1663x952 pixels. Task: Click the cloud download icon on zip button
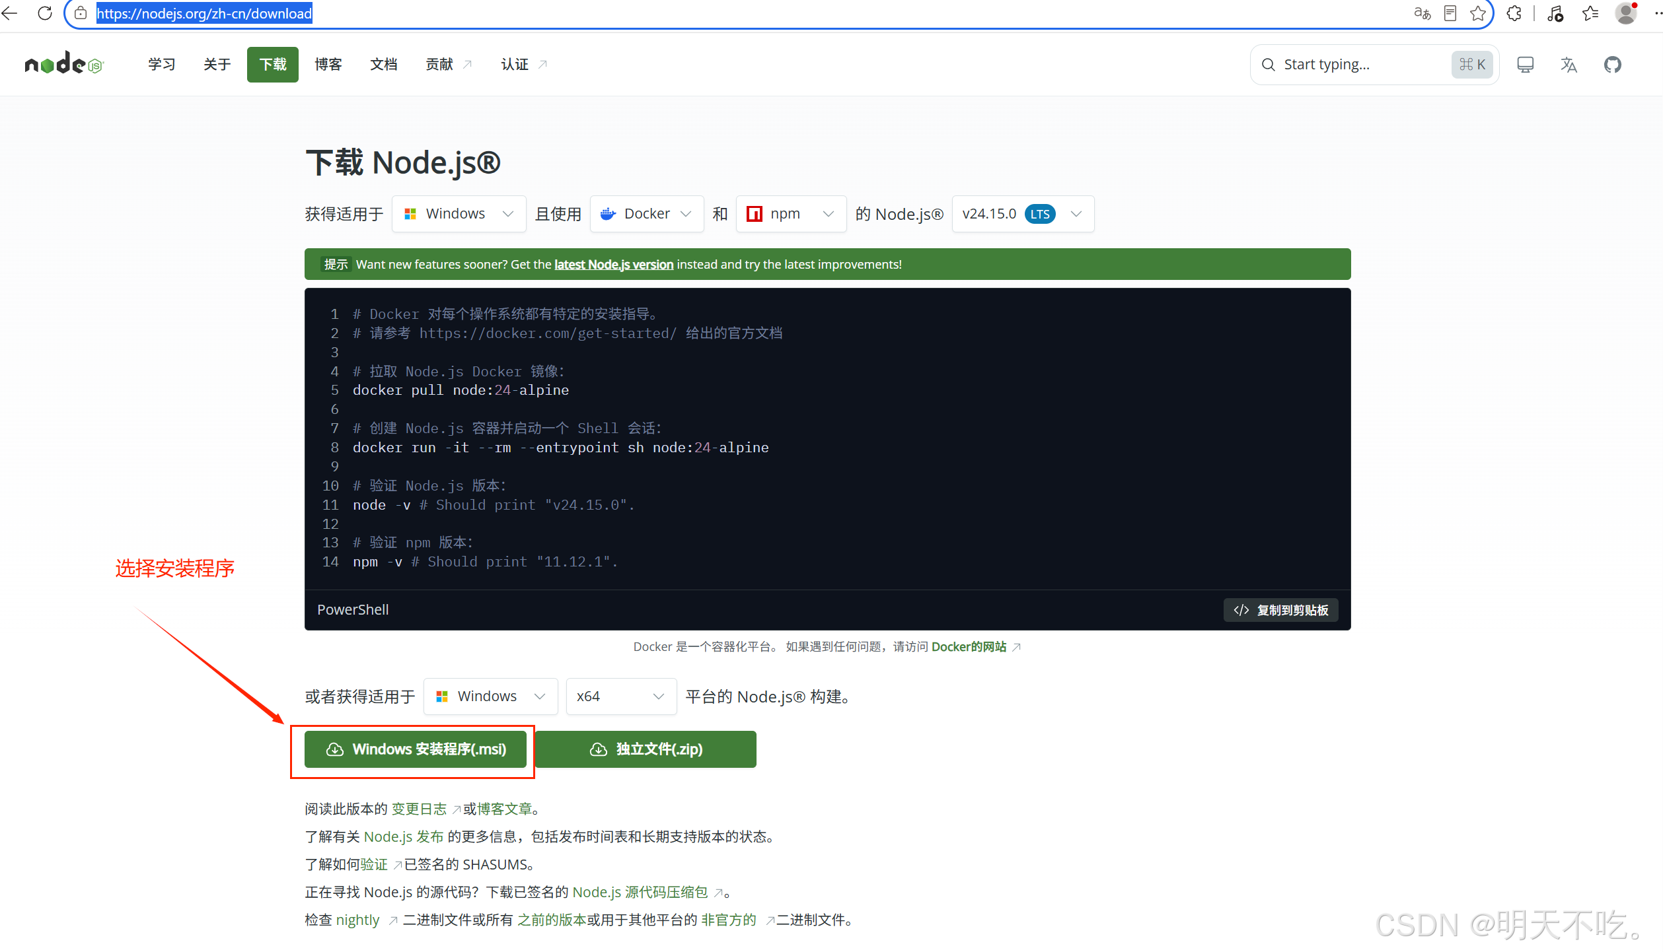click(x=599, y=749)
